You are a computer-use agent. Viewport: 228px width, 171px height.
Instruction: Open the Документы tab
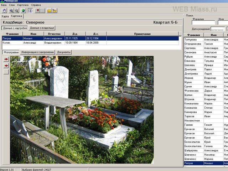[64, 52]
